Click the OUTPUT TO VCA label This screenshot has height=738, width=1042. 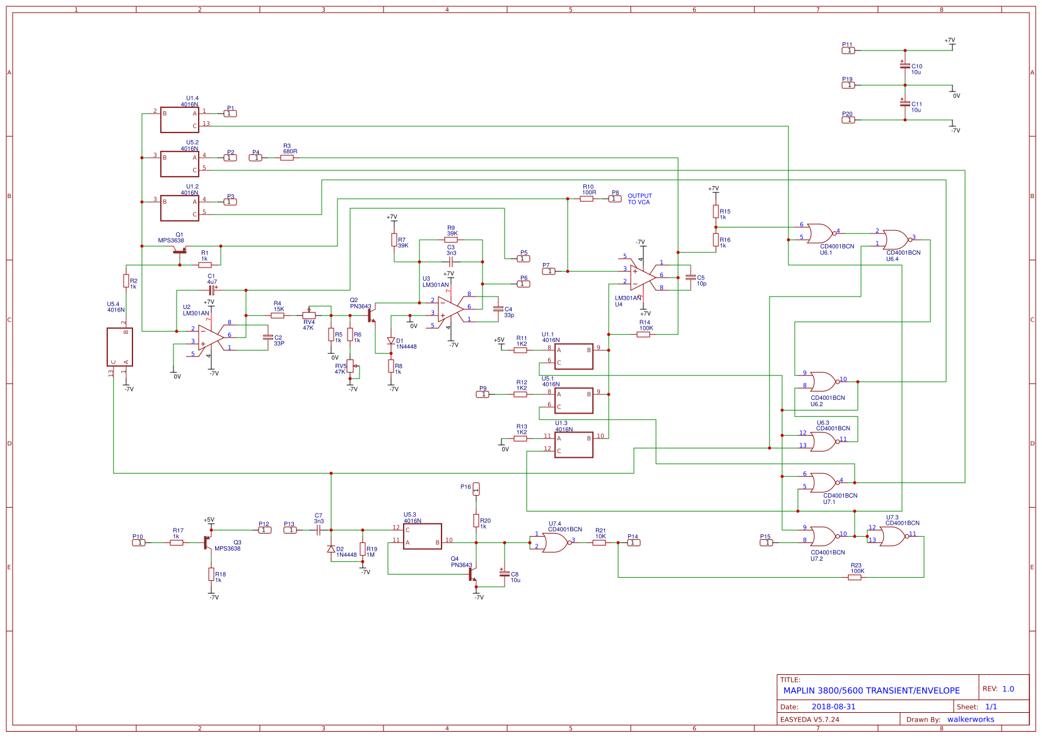[639, 199]
